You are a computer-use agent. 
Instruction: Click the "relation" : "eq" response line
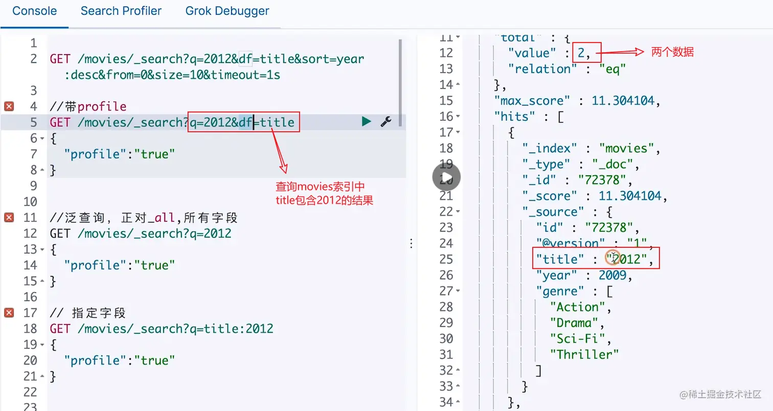[567, 68]
